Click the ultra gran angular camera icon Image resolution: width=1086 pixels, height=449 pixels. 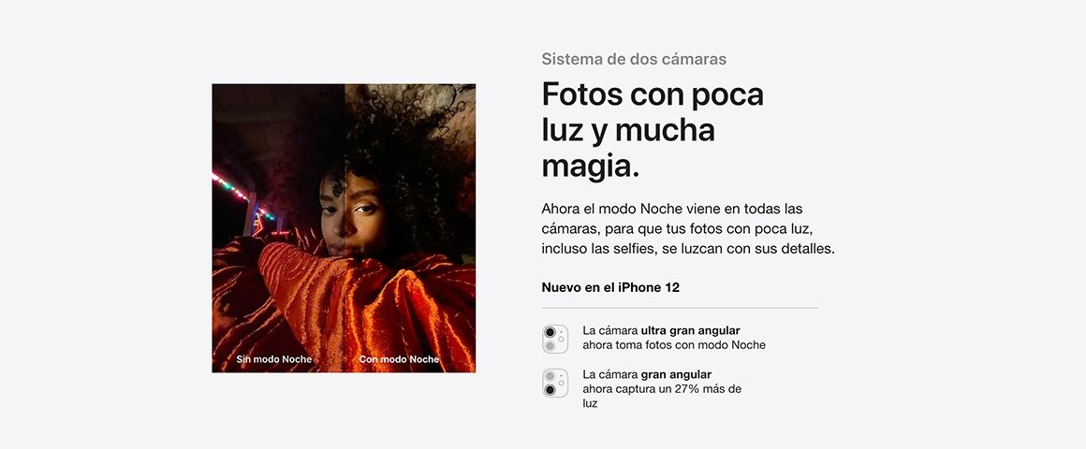[x=555, y=339]
